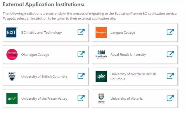Select the Okanagan College red circle logo
The width and height of the screenshot is (187, 113).
[x=12, y=54]
